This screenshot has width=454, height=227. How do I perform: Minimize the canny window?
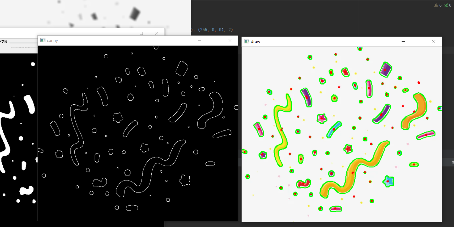click(x=199, y=41)
